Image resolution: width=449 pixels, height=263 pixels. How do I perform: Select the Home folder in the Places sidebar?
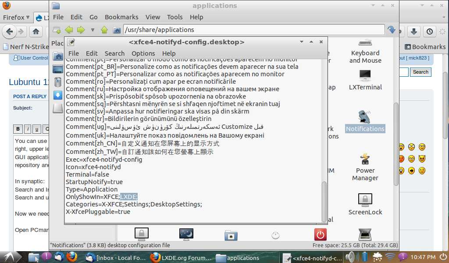click(58, 56)
